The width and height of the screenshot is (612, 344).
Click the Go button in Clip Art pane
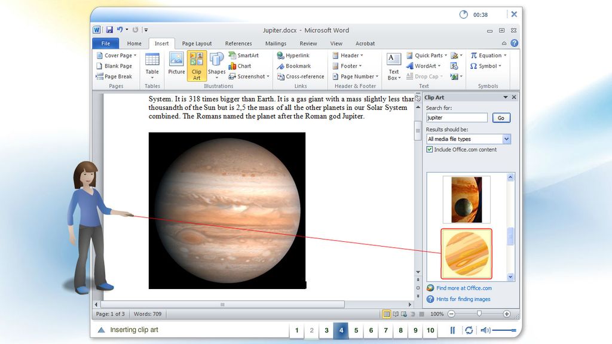coord(501,118)
